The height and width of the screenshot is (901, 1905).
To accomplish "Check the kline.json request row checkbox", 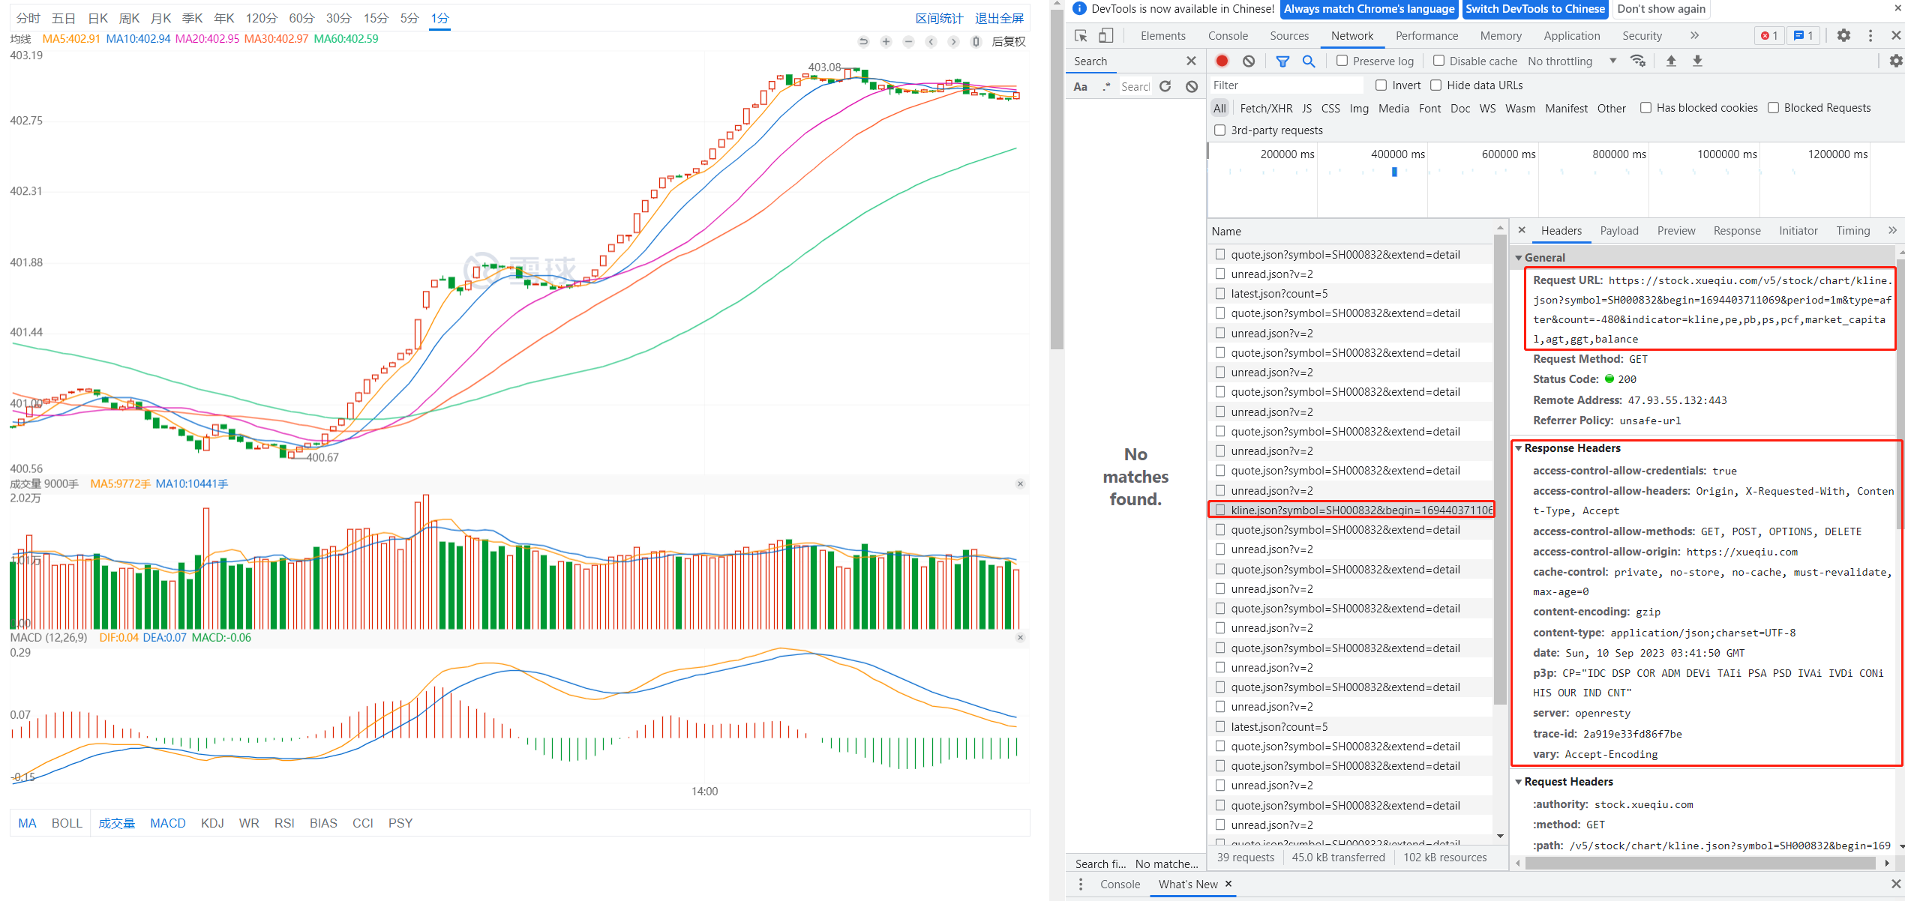I will coord(1220,510).
